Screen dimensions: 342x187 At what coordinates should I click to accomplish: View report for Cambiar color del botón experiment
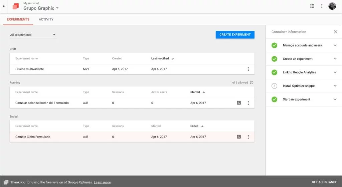[239, 103]
